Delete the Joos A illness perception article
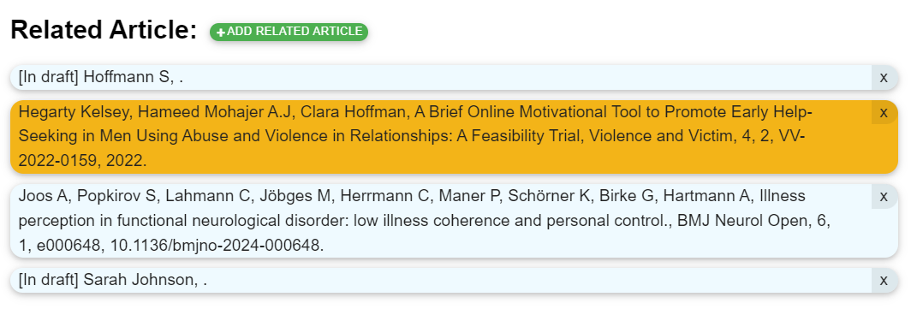 click(884, 196)
